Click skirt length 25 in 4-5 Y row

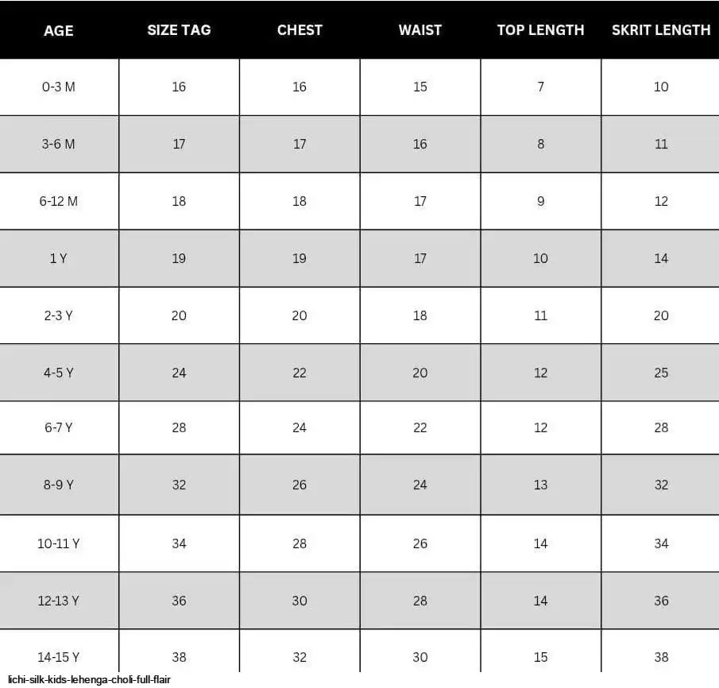[661, 373]
